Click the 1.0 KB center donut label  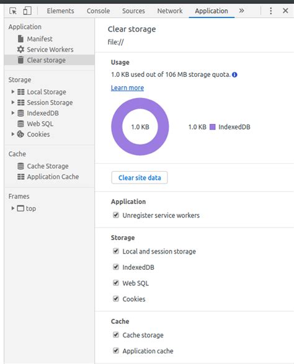tap(140, 127)
